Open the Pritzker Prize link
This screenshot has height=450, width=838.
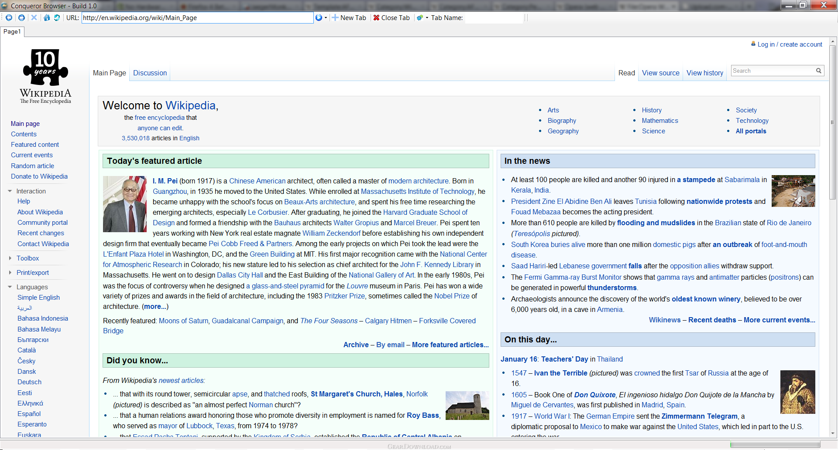tap(344, 296)
